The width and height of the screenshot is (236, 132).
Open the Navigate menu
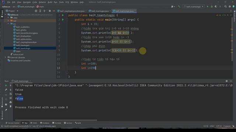click(x=27, y=2)
